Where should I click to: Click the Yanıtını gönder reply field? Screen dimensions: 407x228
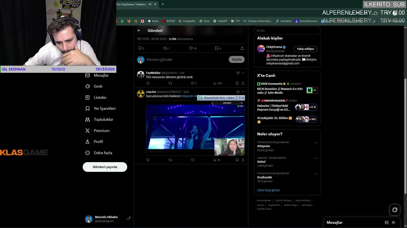(185, 60)
